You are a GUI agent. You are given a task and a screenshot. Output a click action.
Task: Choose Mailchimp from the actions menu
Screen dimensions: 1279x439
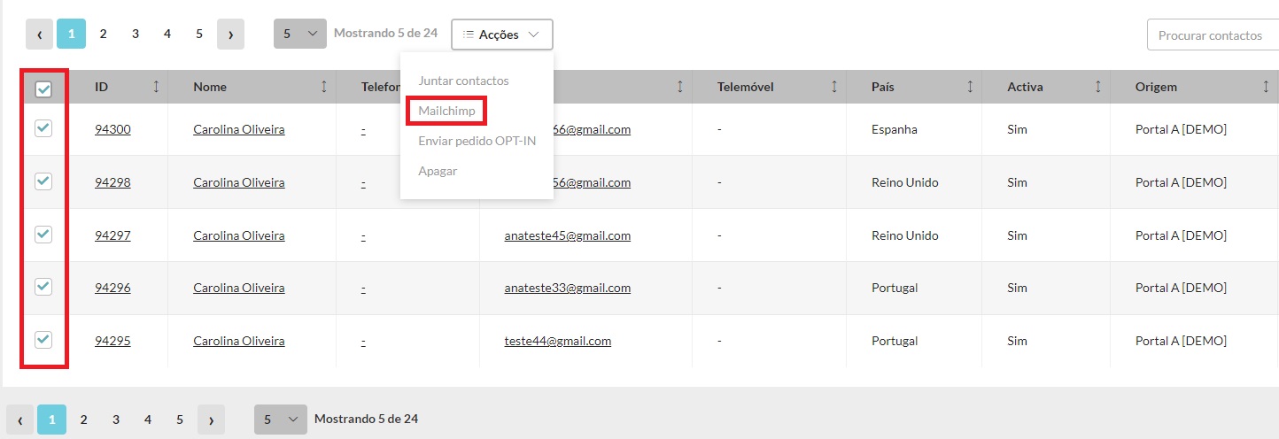[447, 111]
